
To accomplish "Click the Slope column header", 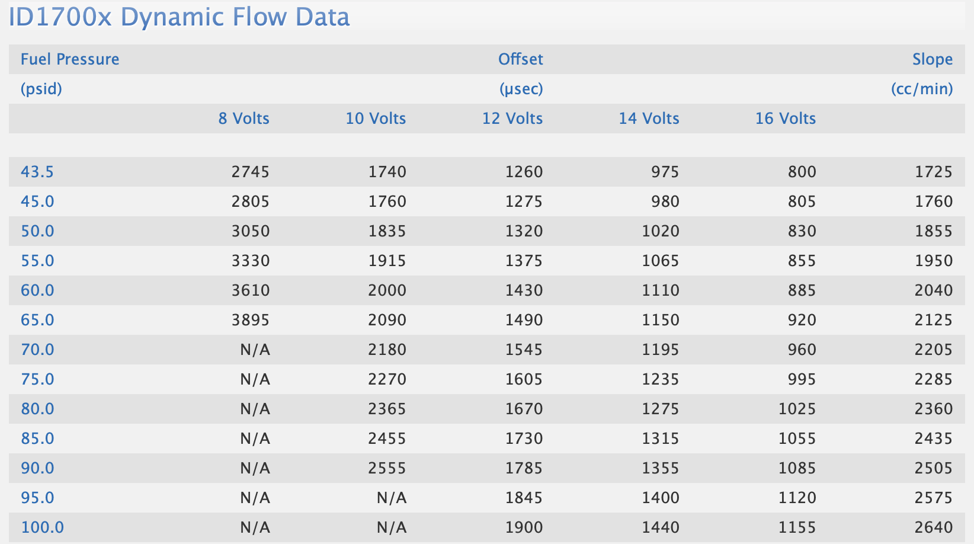I will pyautogui.click(x=932, y=59).
